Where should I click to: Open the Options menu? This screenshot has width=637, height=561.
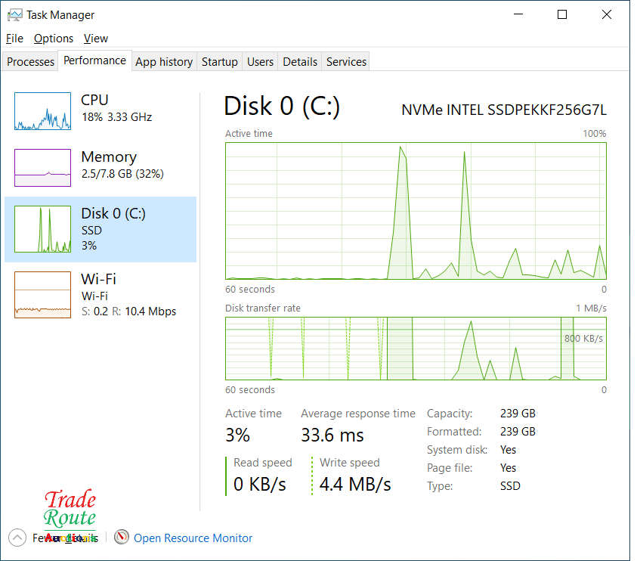(x=54, y=39)
